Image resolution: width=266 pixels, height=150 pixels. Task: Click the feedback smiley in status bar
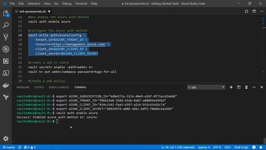click(x=254, y=147)
